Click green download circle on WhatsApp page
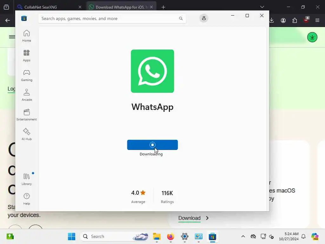The width and height of the screenshot is (325, 244). 312,37
